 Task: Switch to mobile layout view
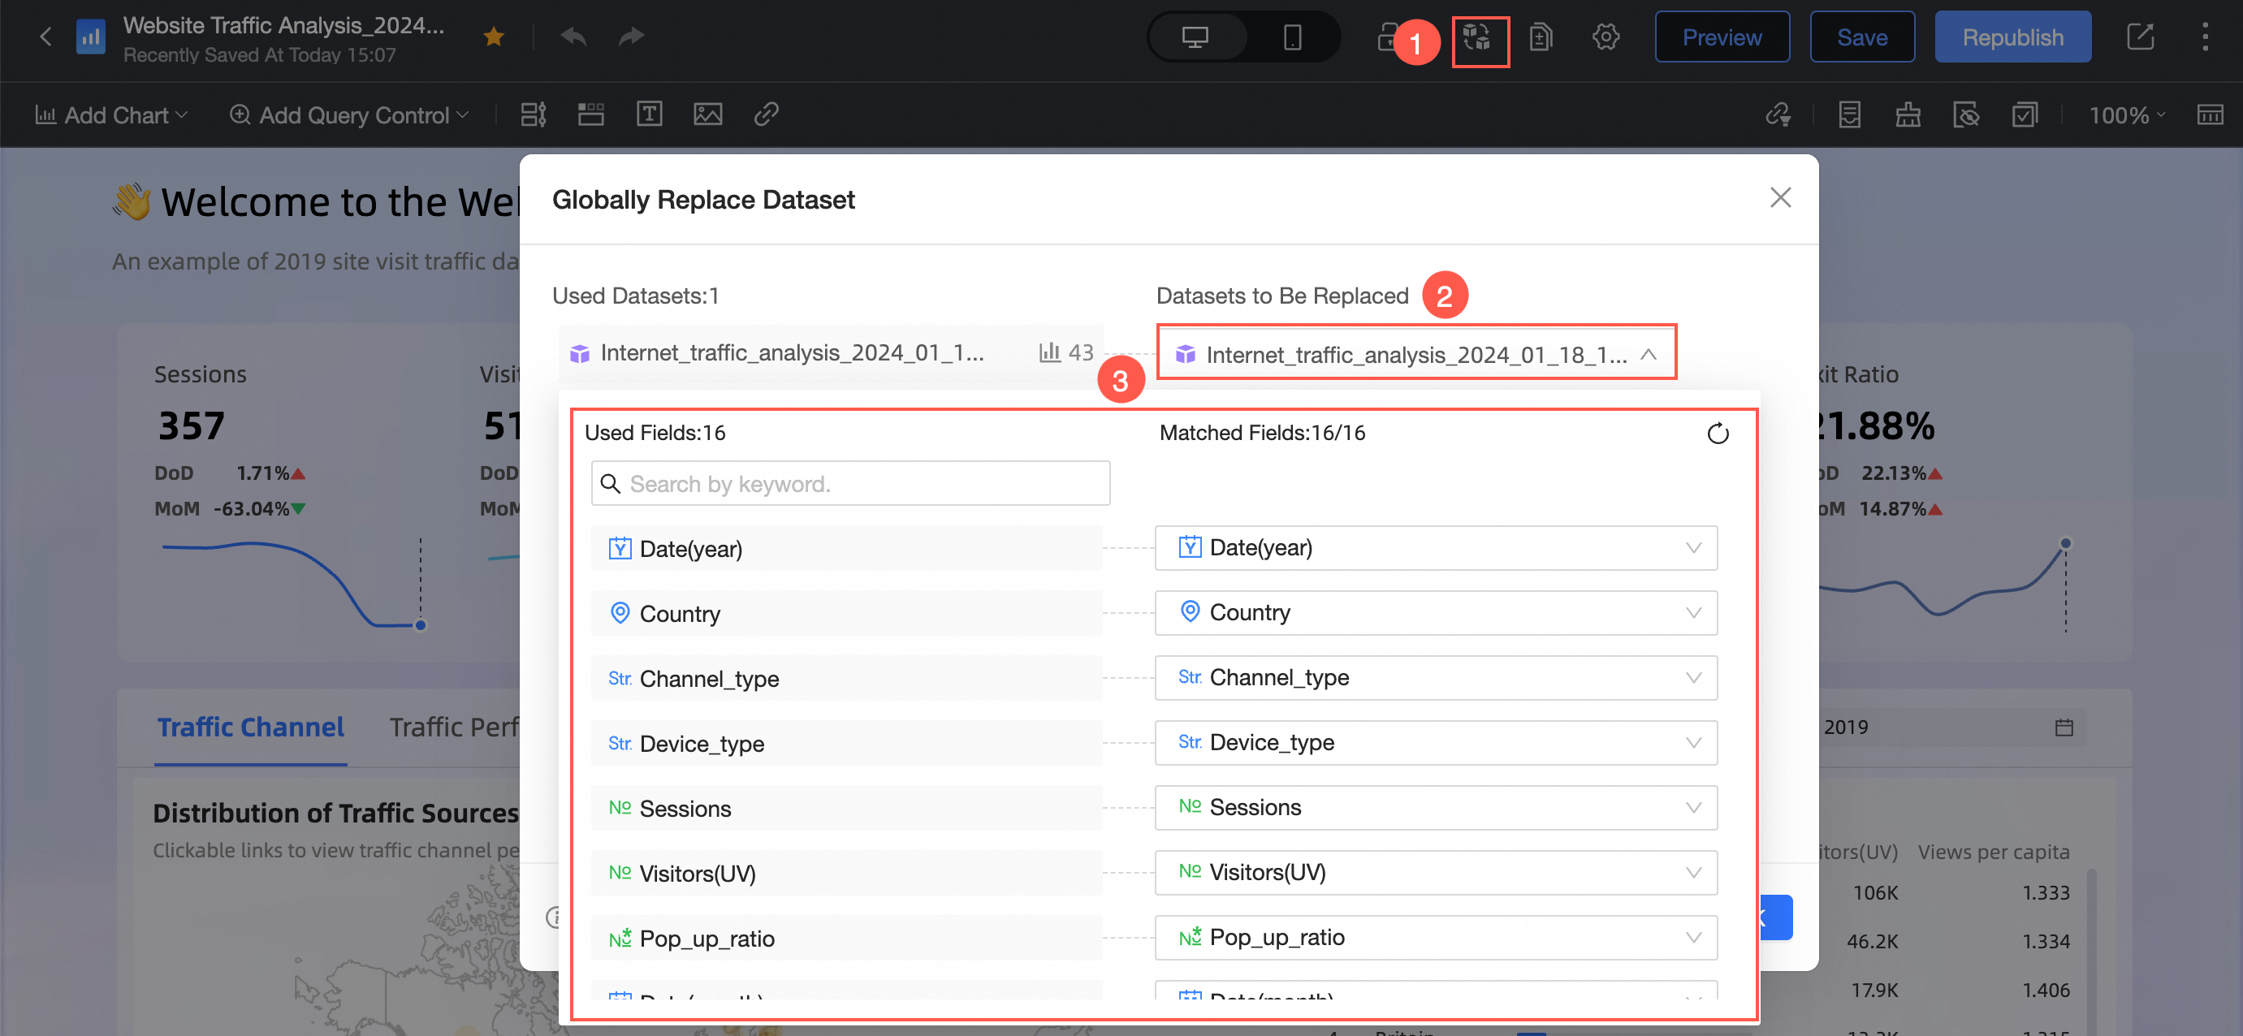point(1292,37)
